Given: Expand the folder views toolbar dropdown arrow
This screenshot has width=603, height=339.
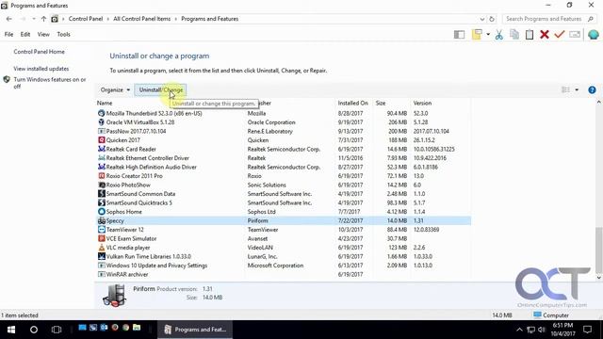Looking at the screenshot, I should point(488,35).
